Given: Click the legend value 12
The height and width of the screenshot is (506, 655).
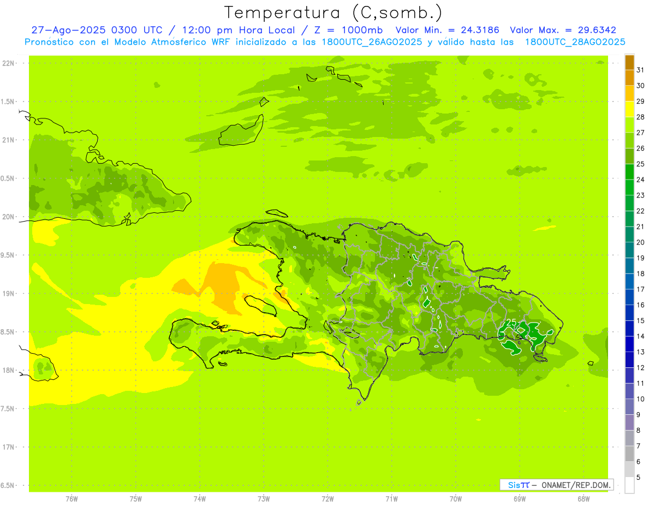Looking at the screenshot, I should 641,368.
